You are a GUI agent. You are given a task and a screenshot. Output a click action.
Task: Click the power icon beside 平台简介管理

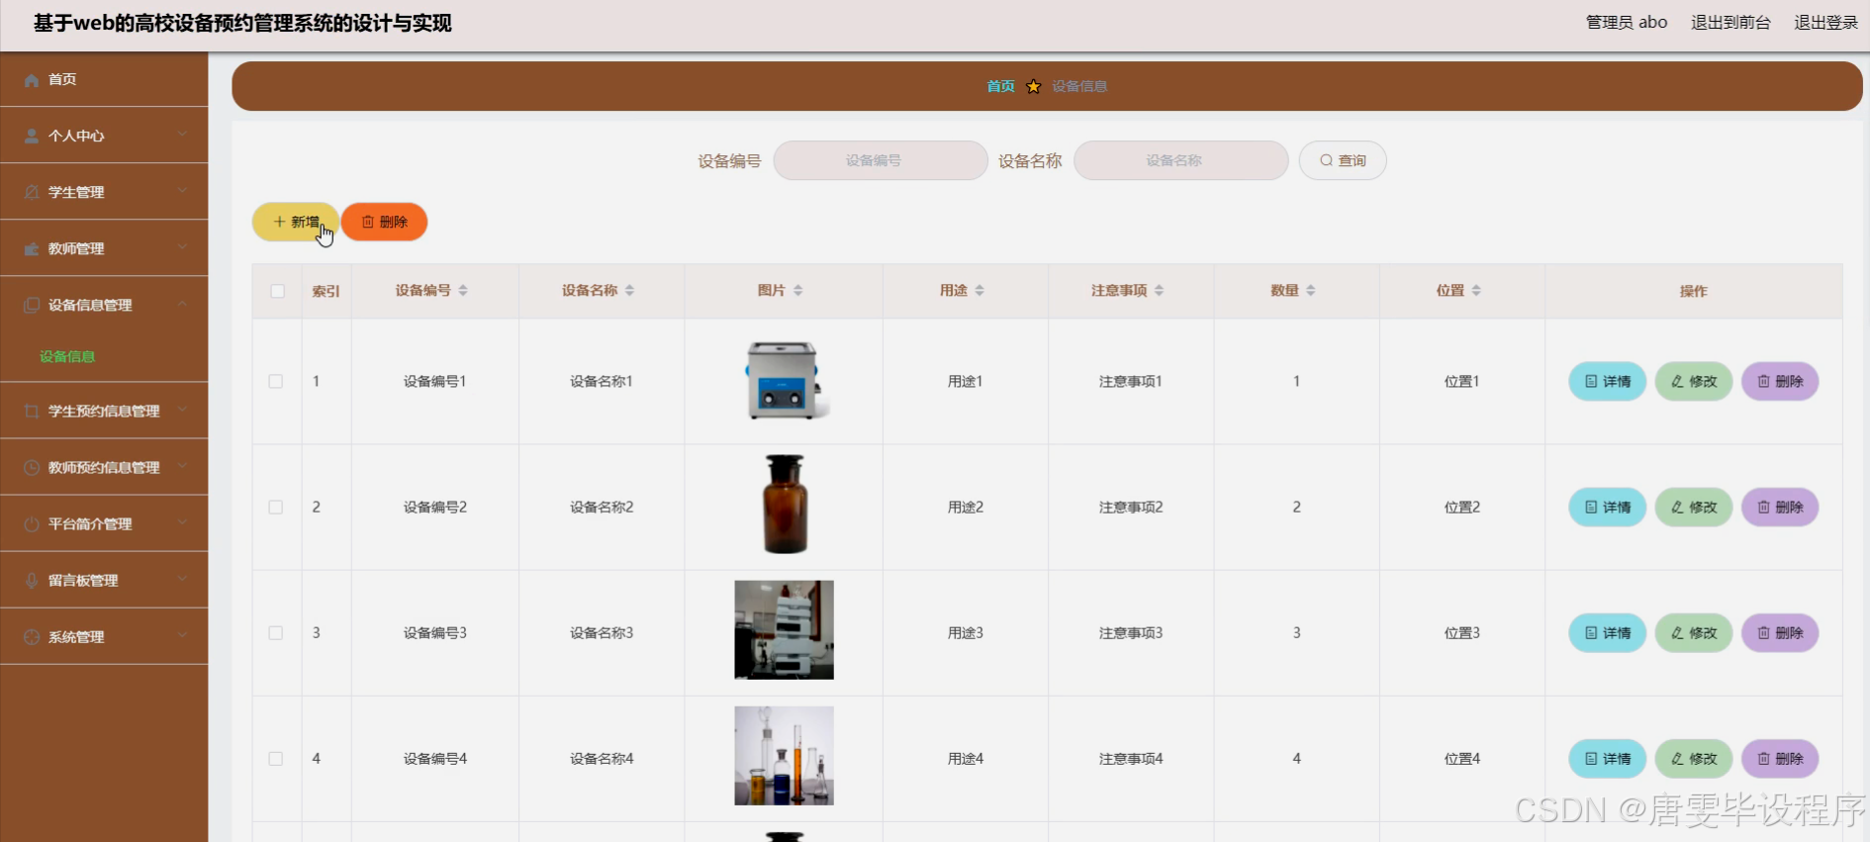(x=32, y=523)
